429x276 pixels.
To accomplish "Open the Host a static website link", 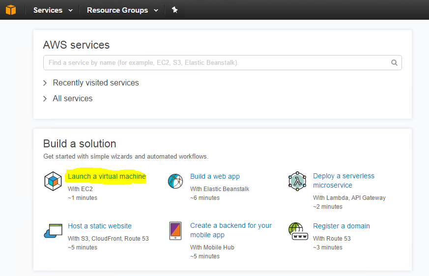I will (100, 226).
